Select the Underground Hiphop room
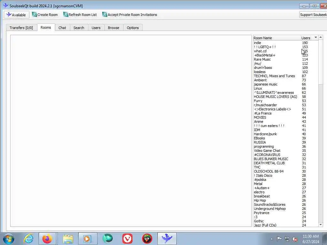327x245 pixels. click(x=285, y=209)
